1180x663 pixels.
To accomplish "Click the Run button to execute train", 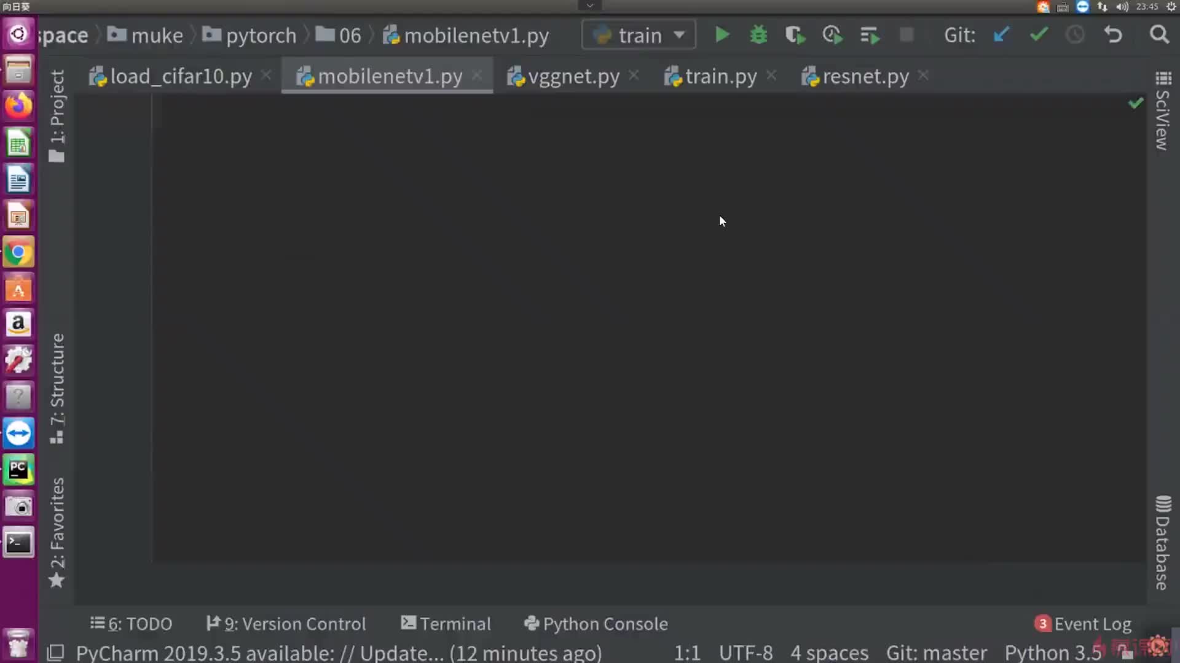I will pos(722,35).
